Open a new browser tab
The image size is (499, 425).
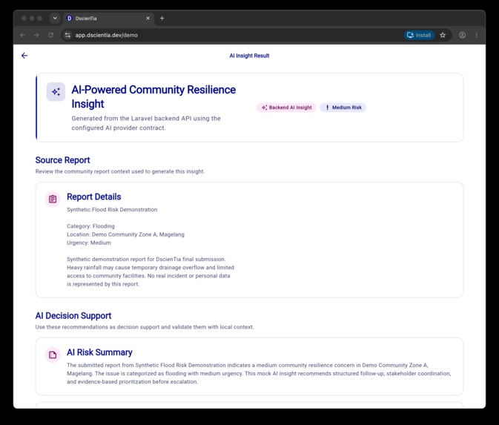[162, 18]
